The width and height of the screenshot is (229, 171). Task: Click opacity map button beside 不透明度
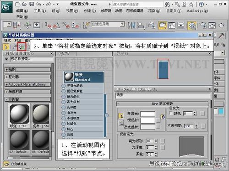coord(203,126)
